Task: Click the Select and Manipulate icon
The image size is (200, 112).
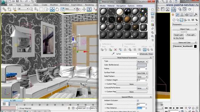Action: click(x=84, y=9)
